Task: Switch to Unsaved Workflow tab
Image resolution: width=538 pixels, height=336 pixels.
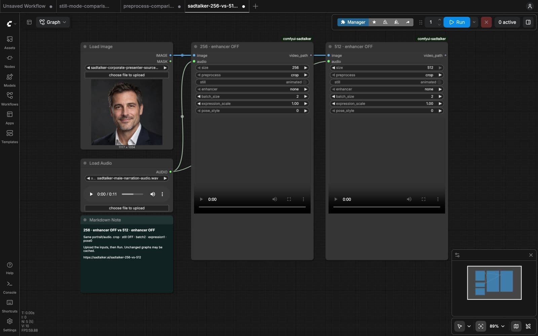Action: 28,6
